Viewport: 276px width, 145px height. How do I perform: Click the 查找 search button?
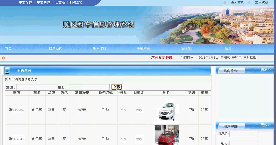(116, 86)
